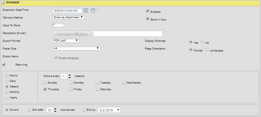261x117 pixels.
Task: Check the Wednesday checkbox
Action: click(124, 82)
